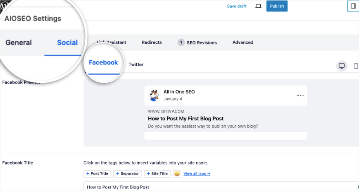The width and height of the screenshot is (359, 191).
Task: Click the laptop preview icon
Action: (x=258, y=6)
